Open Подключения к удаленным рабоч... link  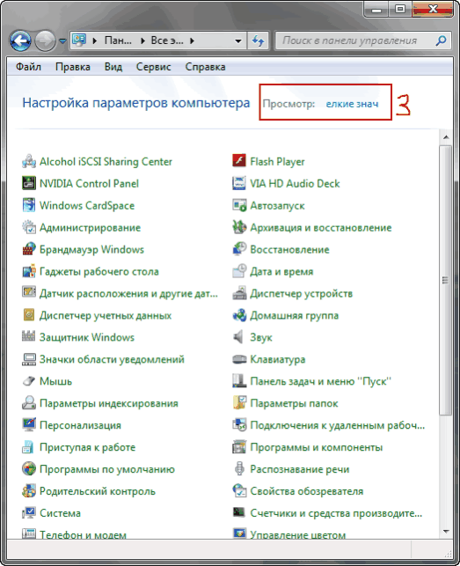click(x=338, y=425)
